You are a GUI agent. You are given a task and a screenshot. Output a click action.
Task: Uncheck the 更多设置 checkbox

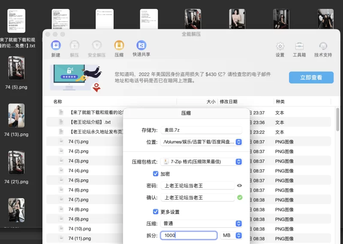pos(156,212)
